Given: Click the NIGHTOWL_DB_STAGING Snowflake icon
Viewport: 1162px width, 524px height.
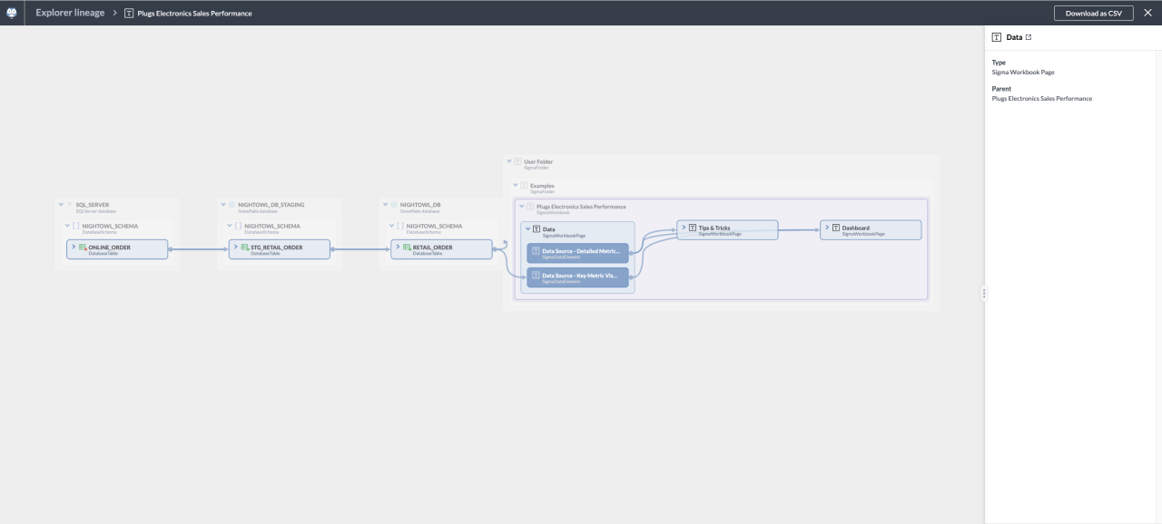Looking at the screenshot, I should coord(233,205).
